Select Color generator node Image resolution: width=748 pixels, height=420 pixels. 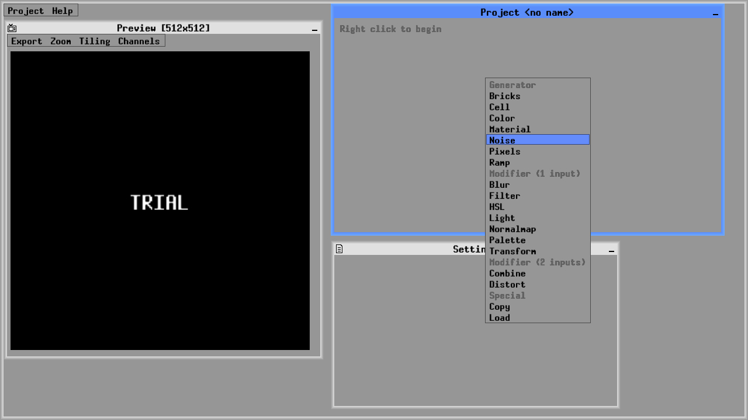tap(538, 118)
